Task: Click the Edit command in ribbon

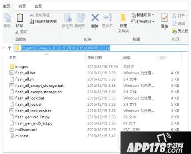Action: pyautogui.click(x=179, y=23)
